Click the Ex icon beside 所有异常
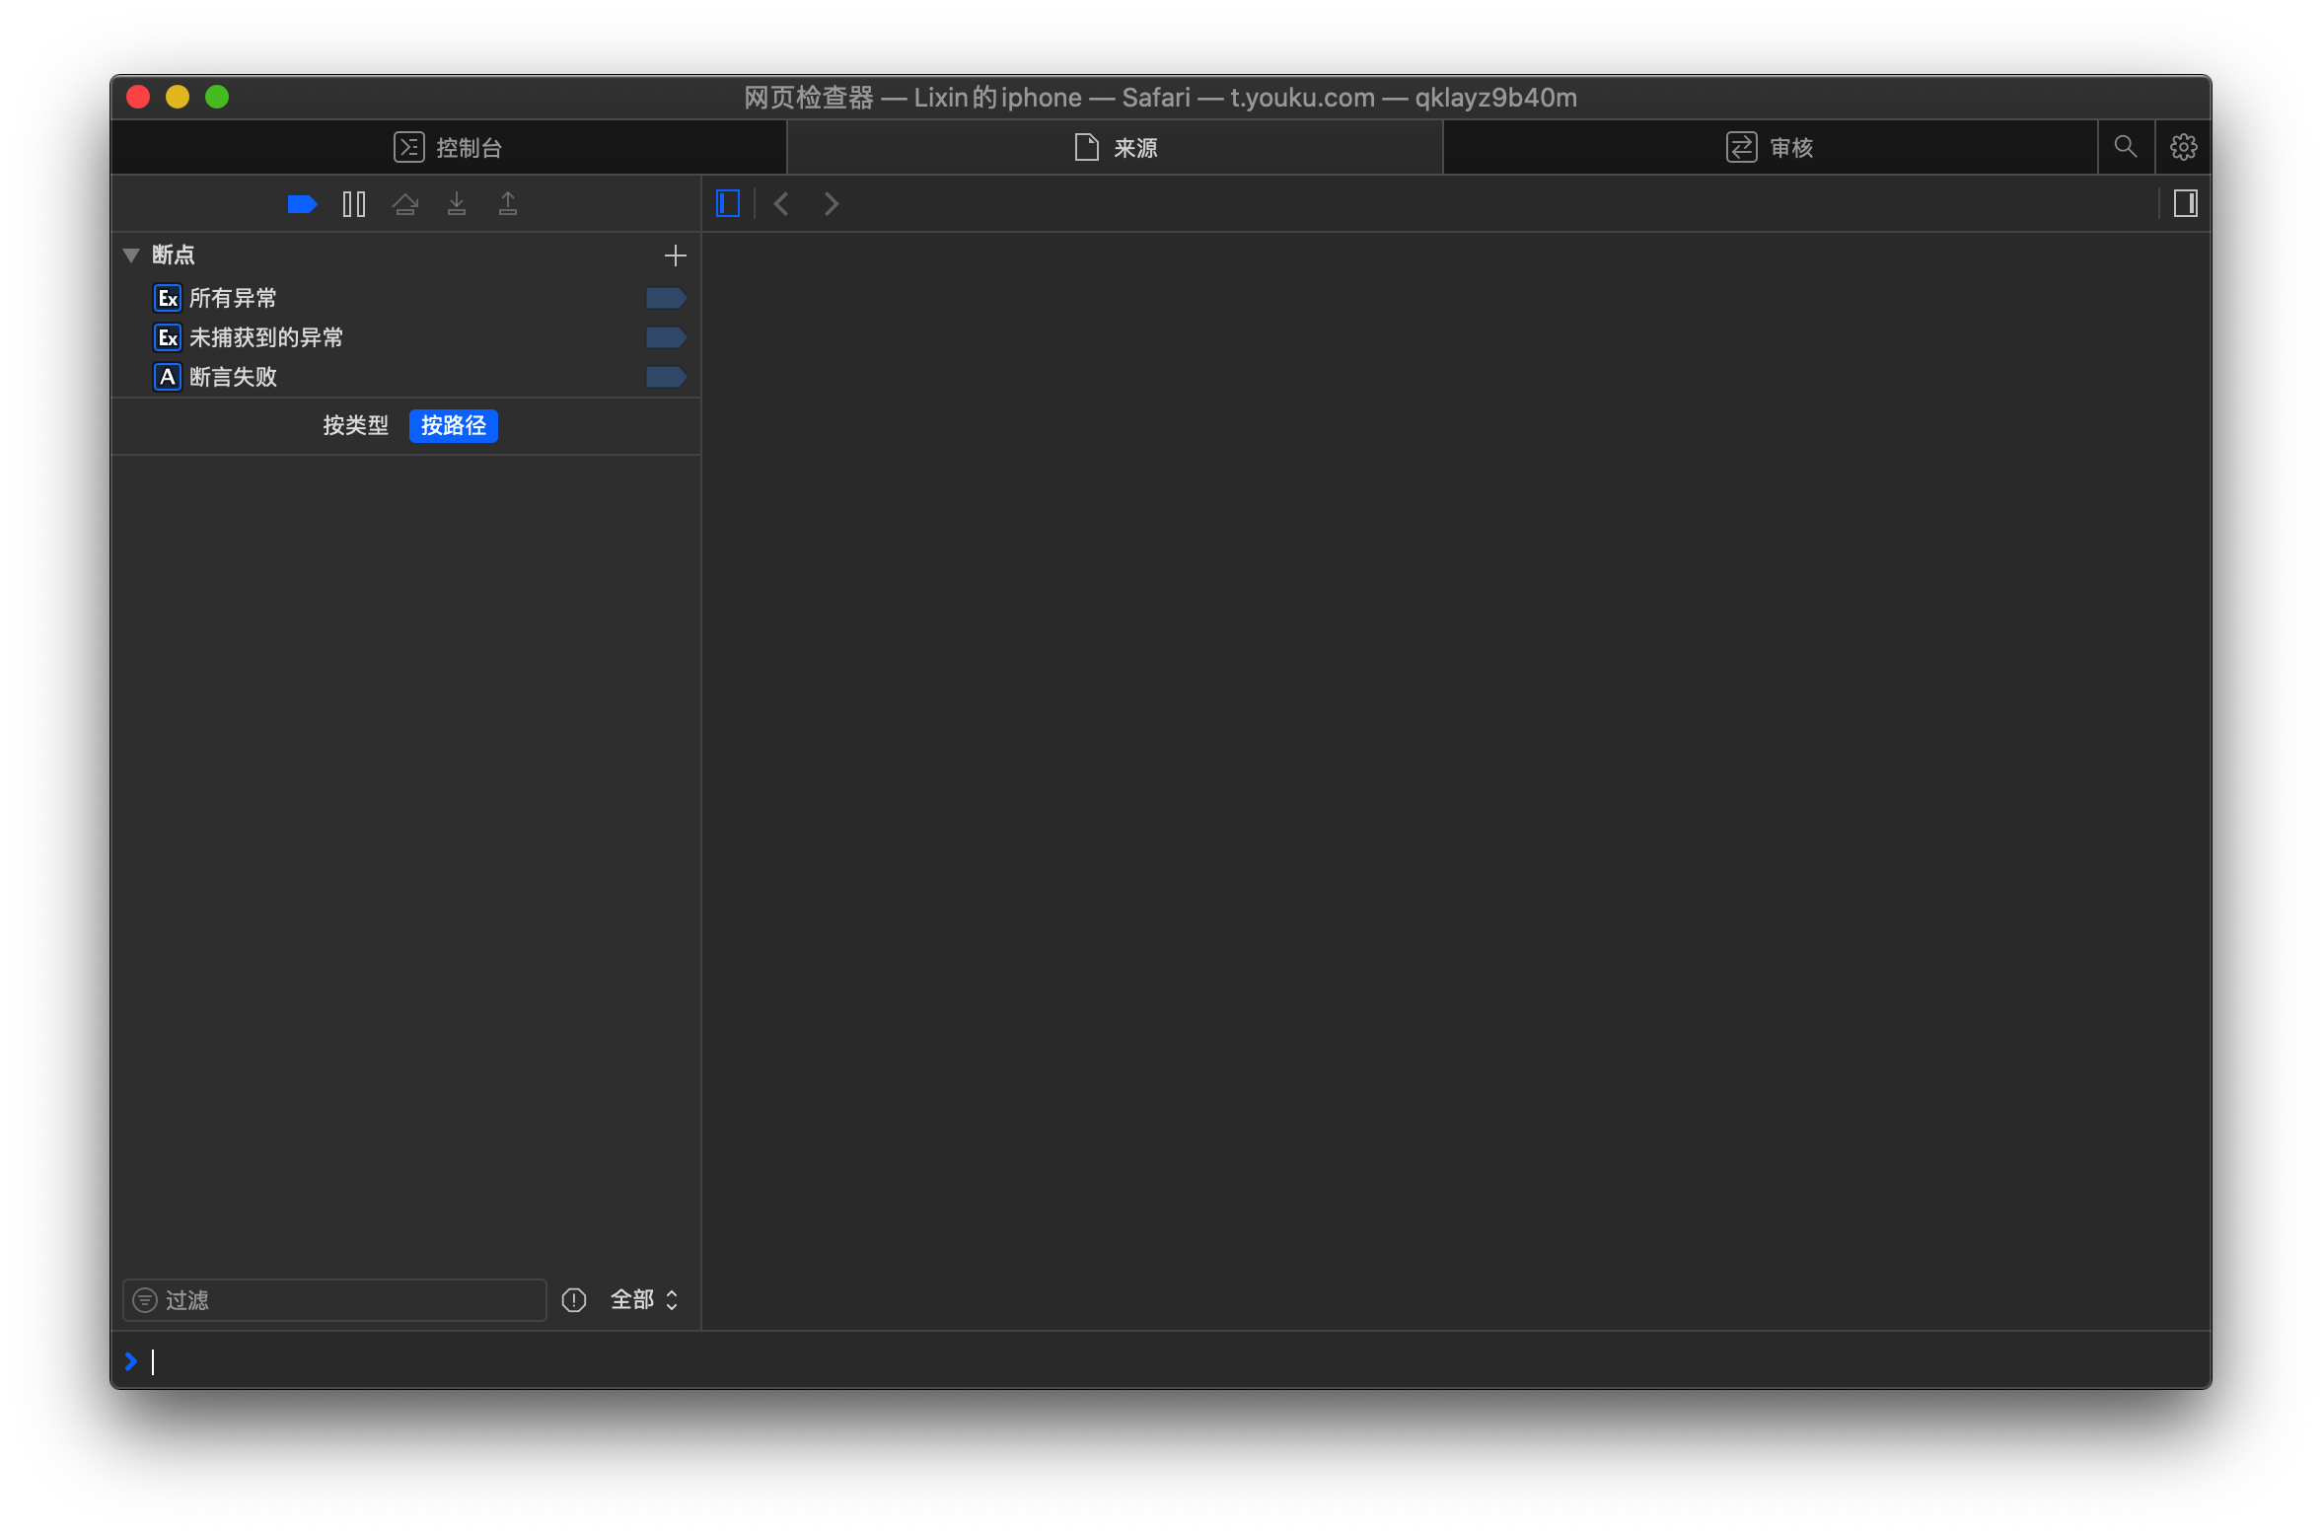The width and height of the screenshot is (2322, 1535). pyautogui.click(x=168, y=298)
